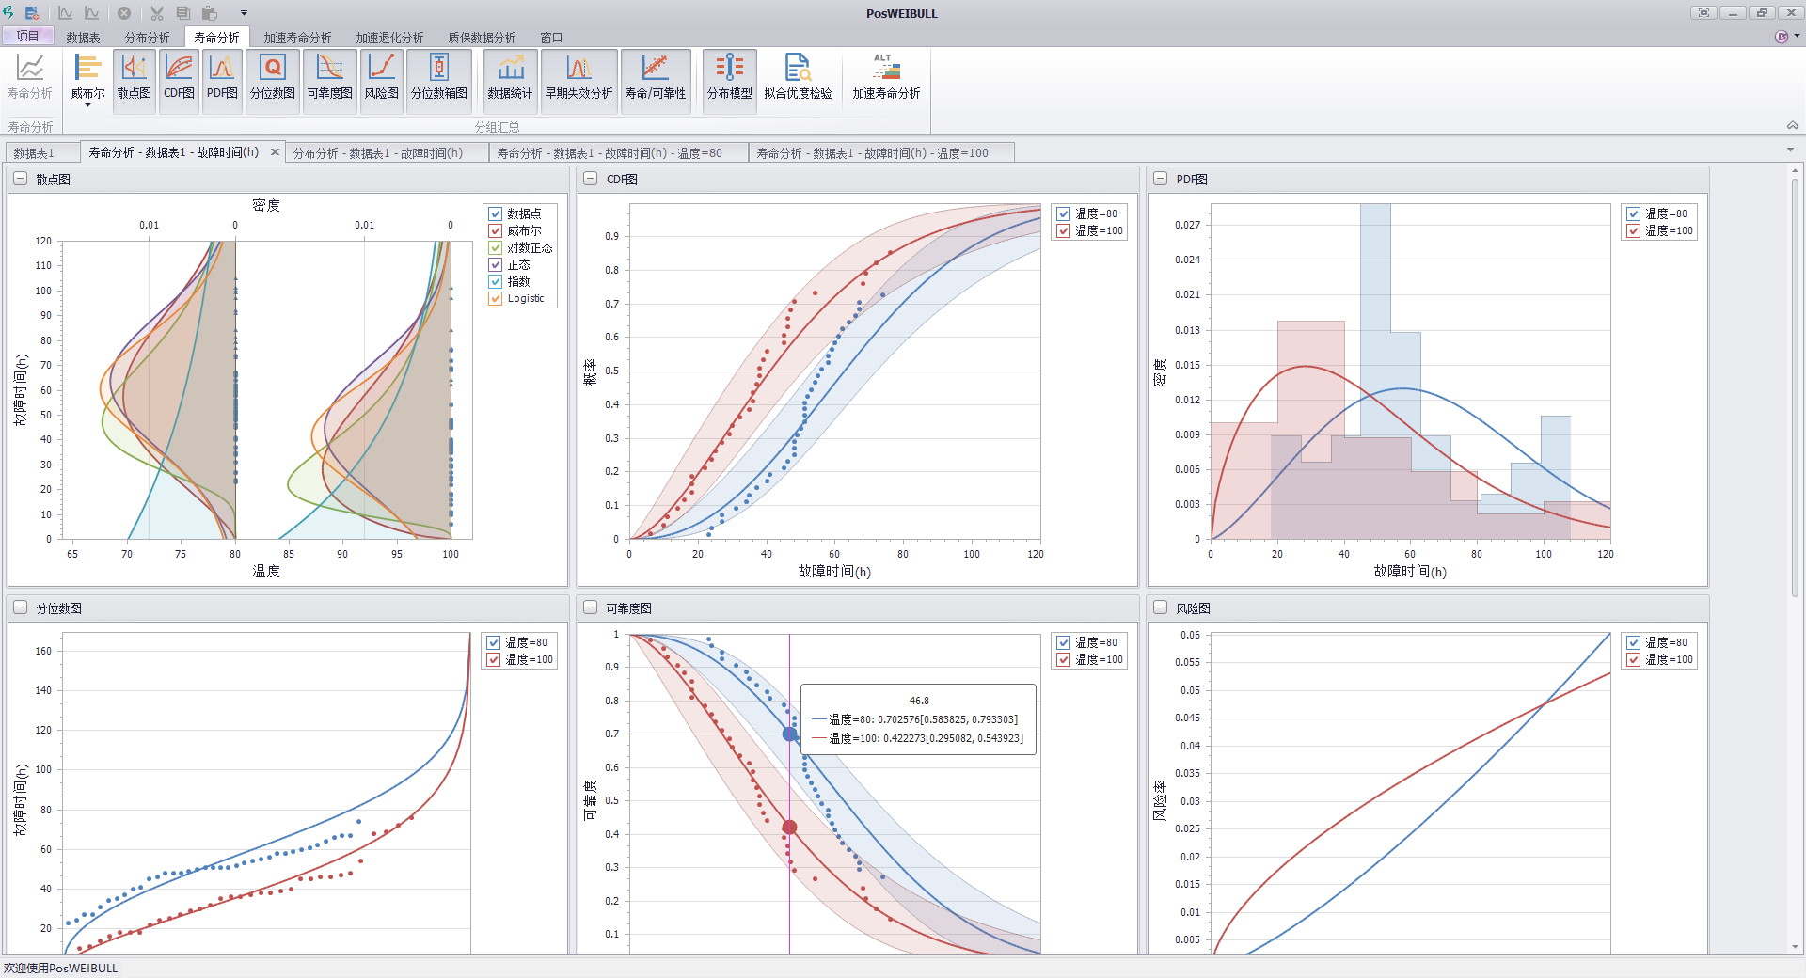This screenshot has height=978, width=1806.
Task: Launch 拟合优度检验 goodness-of-fit test
Action: (x=798, y=77)
